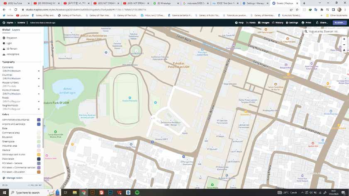Open Manage colors
Viewport: 349px width, 196px height.
point(15,178)
